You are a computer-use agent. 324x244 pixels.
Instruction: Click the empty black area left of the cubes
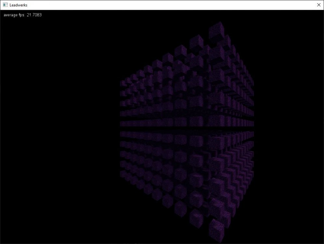[x=59, y=130]
